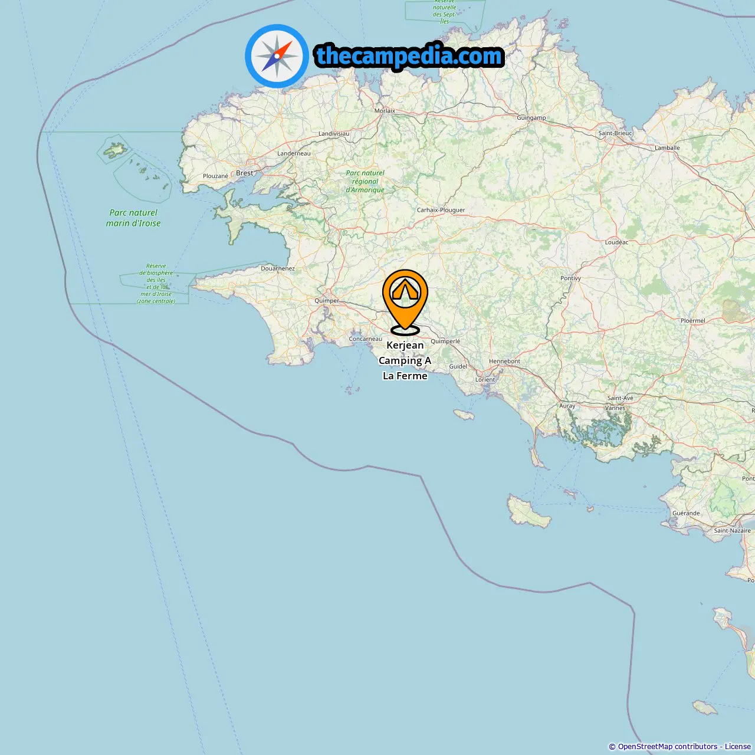755x755 pixels.
Task: Click the Vannes city label
Action: (615, 408)
